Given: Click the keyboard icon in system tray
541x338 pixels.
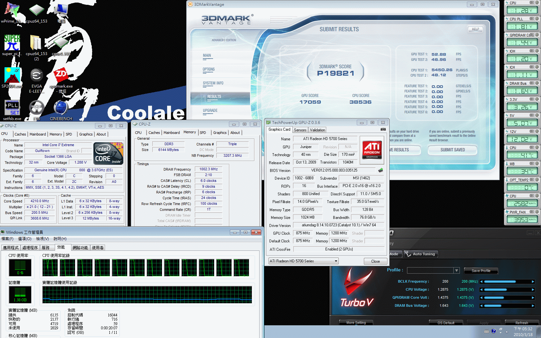Looking at the screenshot, I should [x=487, y=331].
